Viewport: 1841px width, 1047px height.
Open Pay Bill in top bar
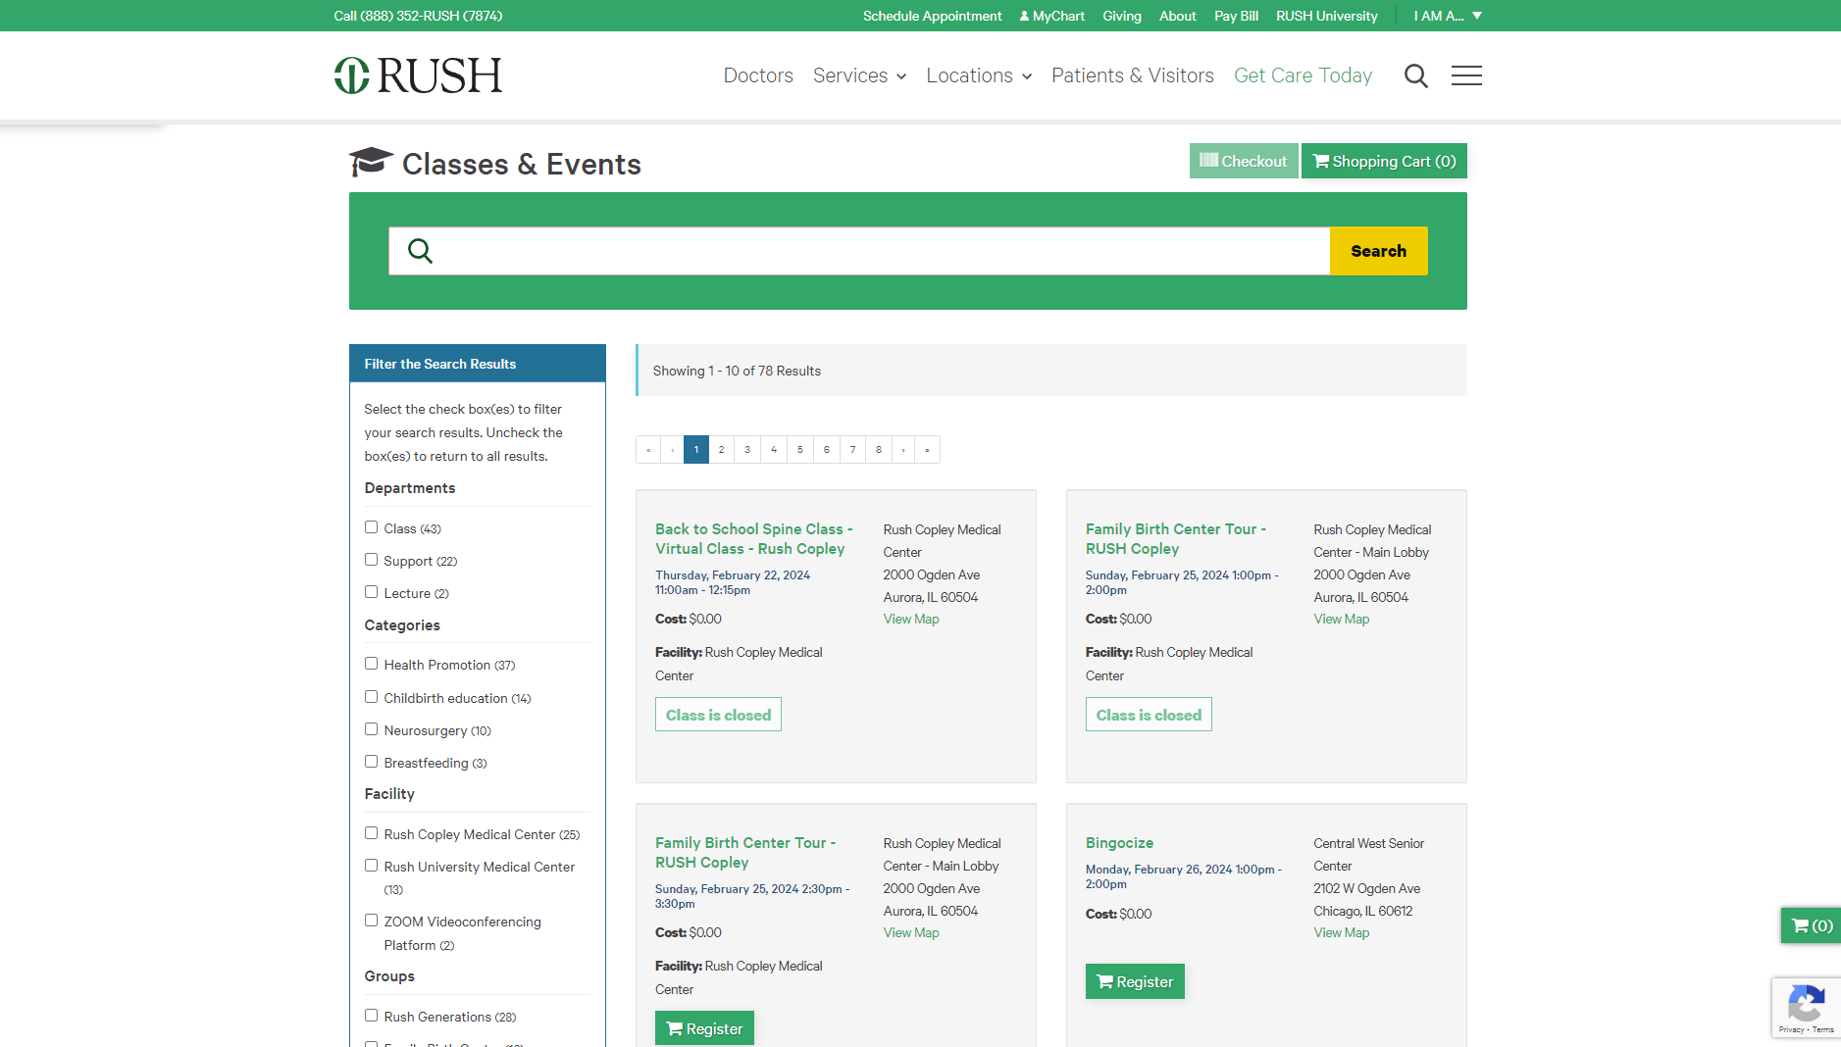point(1236,16)
